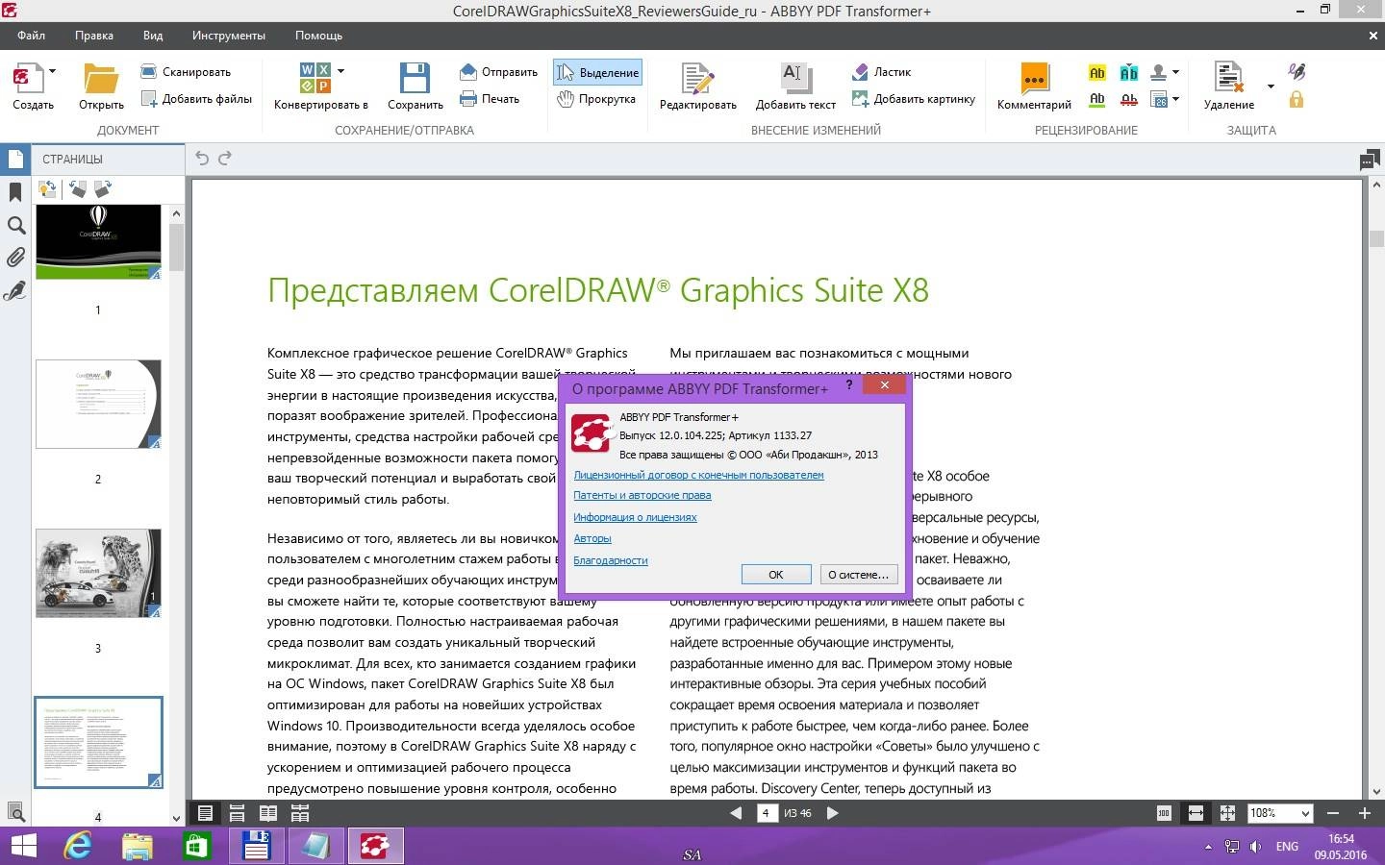
Task: Expand the date header/footer dropdown arrow
Action: 1175,99
